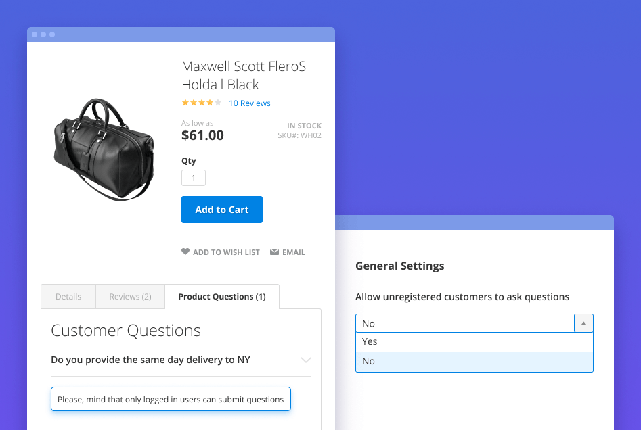Click the Add to Cart button
The width and height of the screenshot is (641, 430).
point(221,210)
